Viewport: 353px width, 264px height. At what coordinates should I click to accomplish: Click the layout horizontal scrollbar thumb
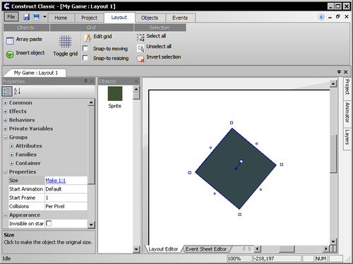pos(287,248)
